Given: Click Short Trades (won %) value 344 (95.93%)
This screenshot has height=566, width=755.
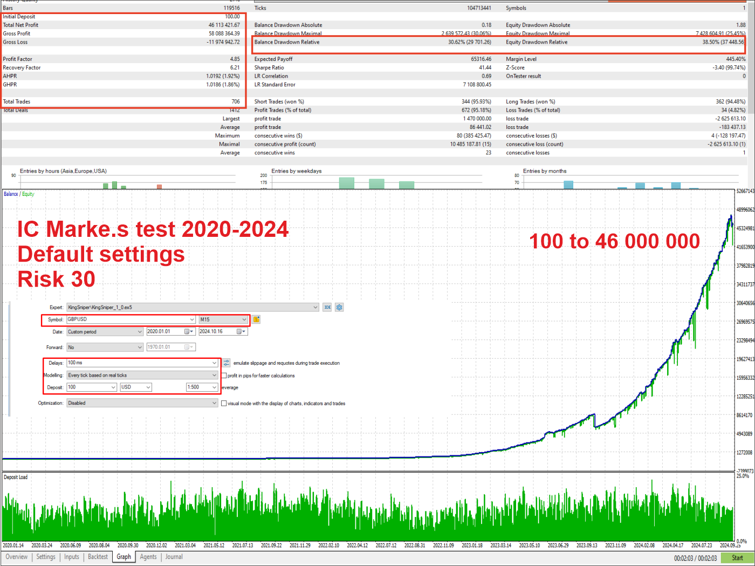Looking at the screenshot, I should tap(476, 101).
